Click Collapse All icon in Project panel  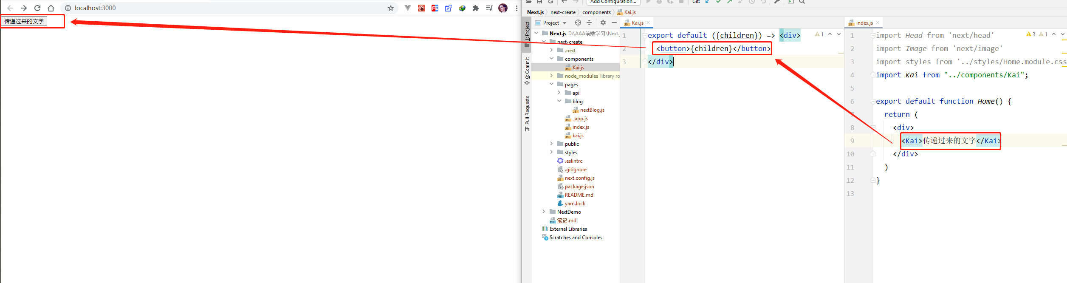[589, 23]
